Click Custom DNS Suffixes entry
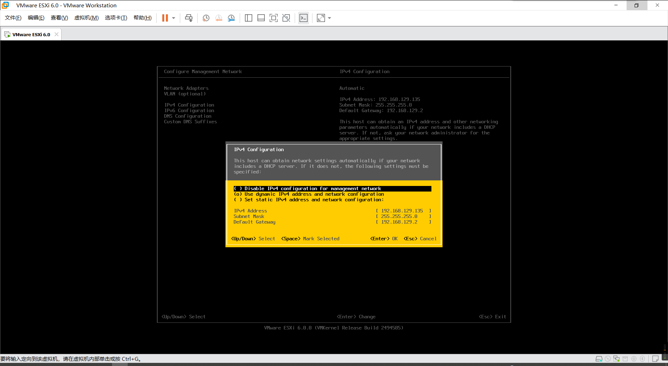This screenshot has width=668, height=366. coord(190,122)
